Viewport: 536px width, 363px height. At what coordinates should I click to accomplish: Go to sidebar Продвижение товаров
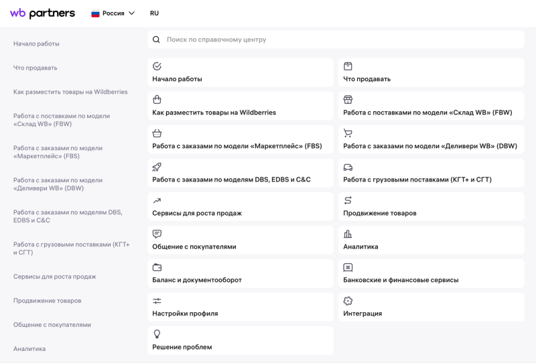(47, 301)
